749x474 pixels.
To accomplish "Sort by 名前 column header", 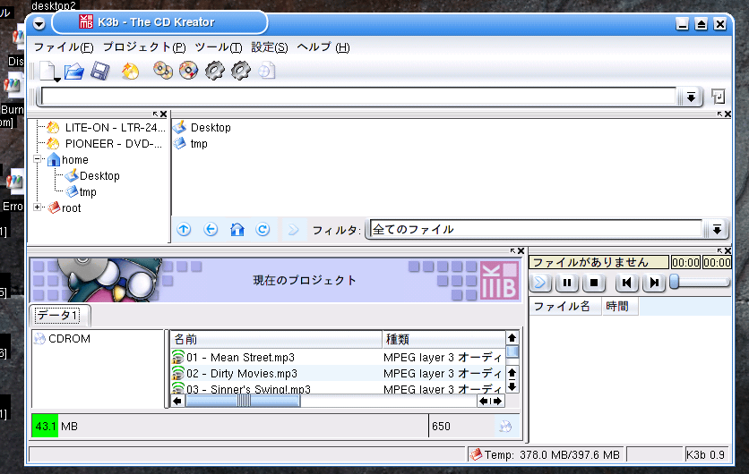I will (276, 339).
